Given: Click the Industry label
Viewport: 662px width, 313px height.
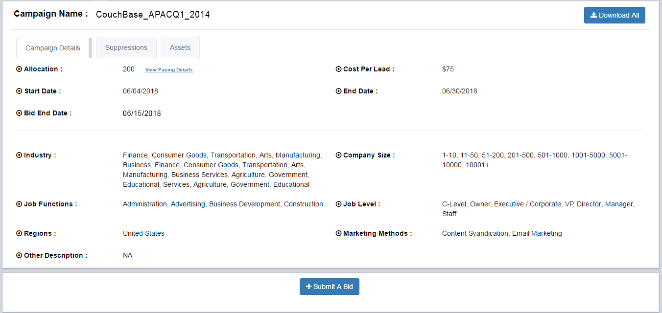Looking at the screenshot, I should [x=40, y=155].
